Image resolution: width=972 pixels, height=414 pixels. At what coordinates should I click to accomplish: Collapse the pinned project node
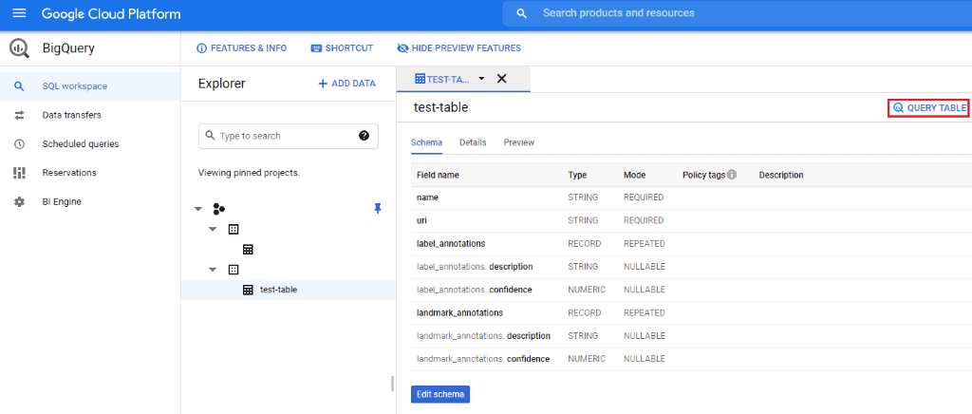[x=198, y=209]
